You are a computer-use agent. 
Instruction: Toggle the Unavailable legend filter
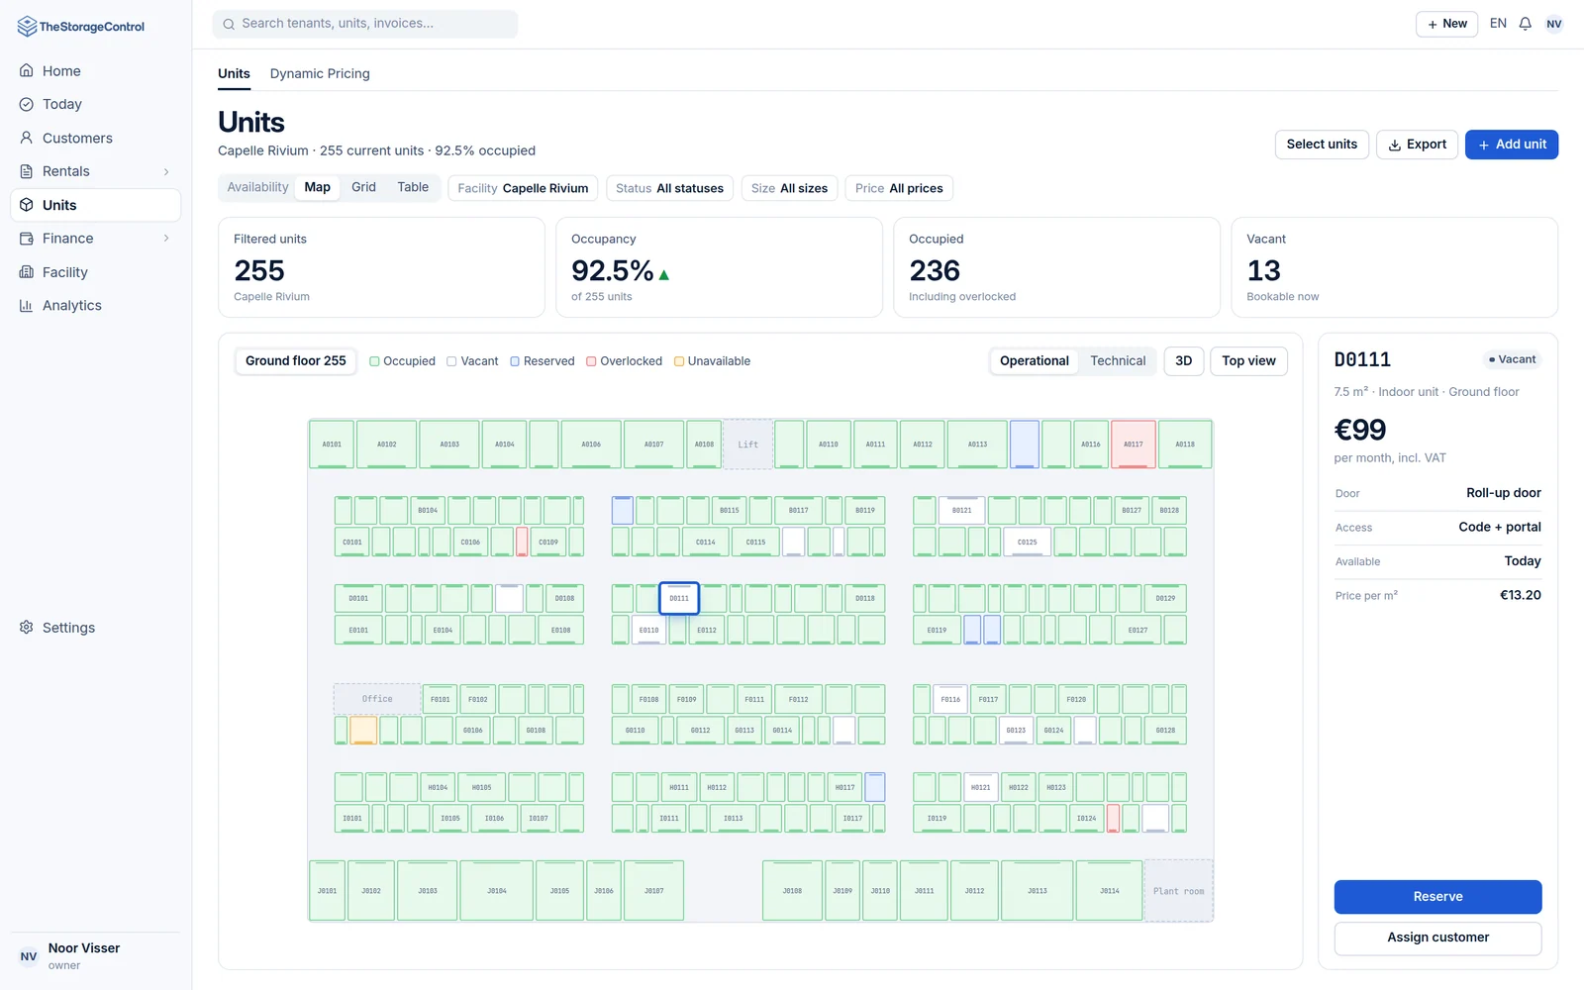coord(713,361)
